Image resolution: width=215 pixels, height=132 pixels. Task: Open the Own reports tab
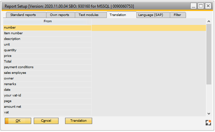click(61, 15)
